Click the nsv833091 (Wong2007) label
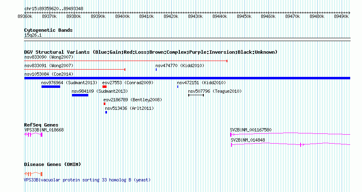The image size is (362, 192). (x=49, y=65)
